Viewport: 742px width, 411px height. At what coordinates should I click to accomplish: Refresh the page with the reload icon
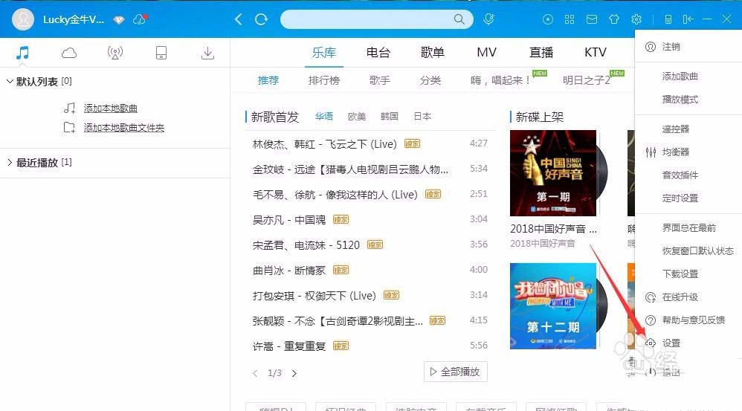click(x=261, y=19)
